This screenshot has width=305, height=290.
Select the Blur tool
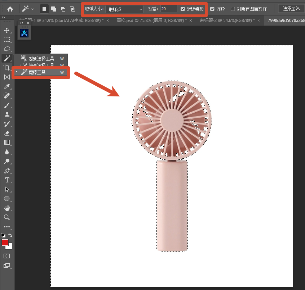(7, 152)
